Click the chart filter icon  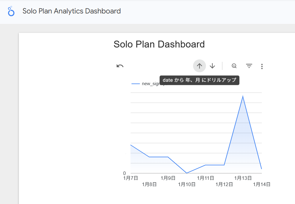(249, 66)
